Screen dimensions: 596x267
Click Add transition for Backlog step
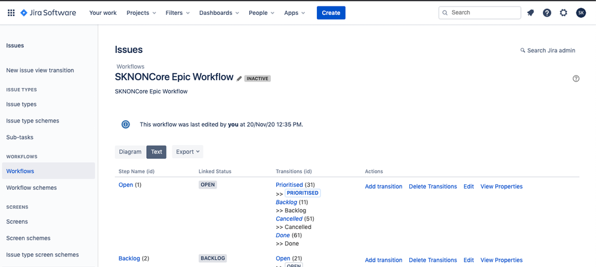(384, 260)
